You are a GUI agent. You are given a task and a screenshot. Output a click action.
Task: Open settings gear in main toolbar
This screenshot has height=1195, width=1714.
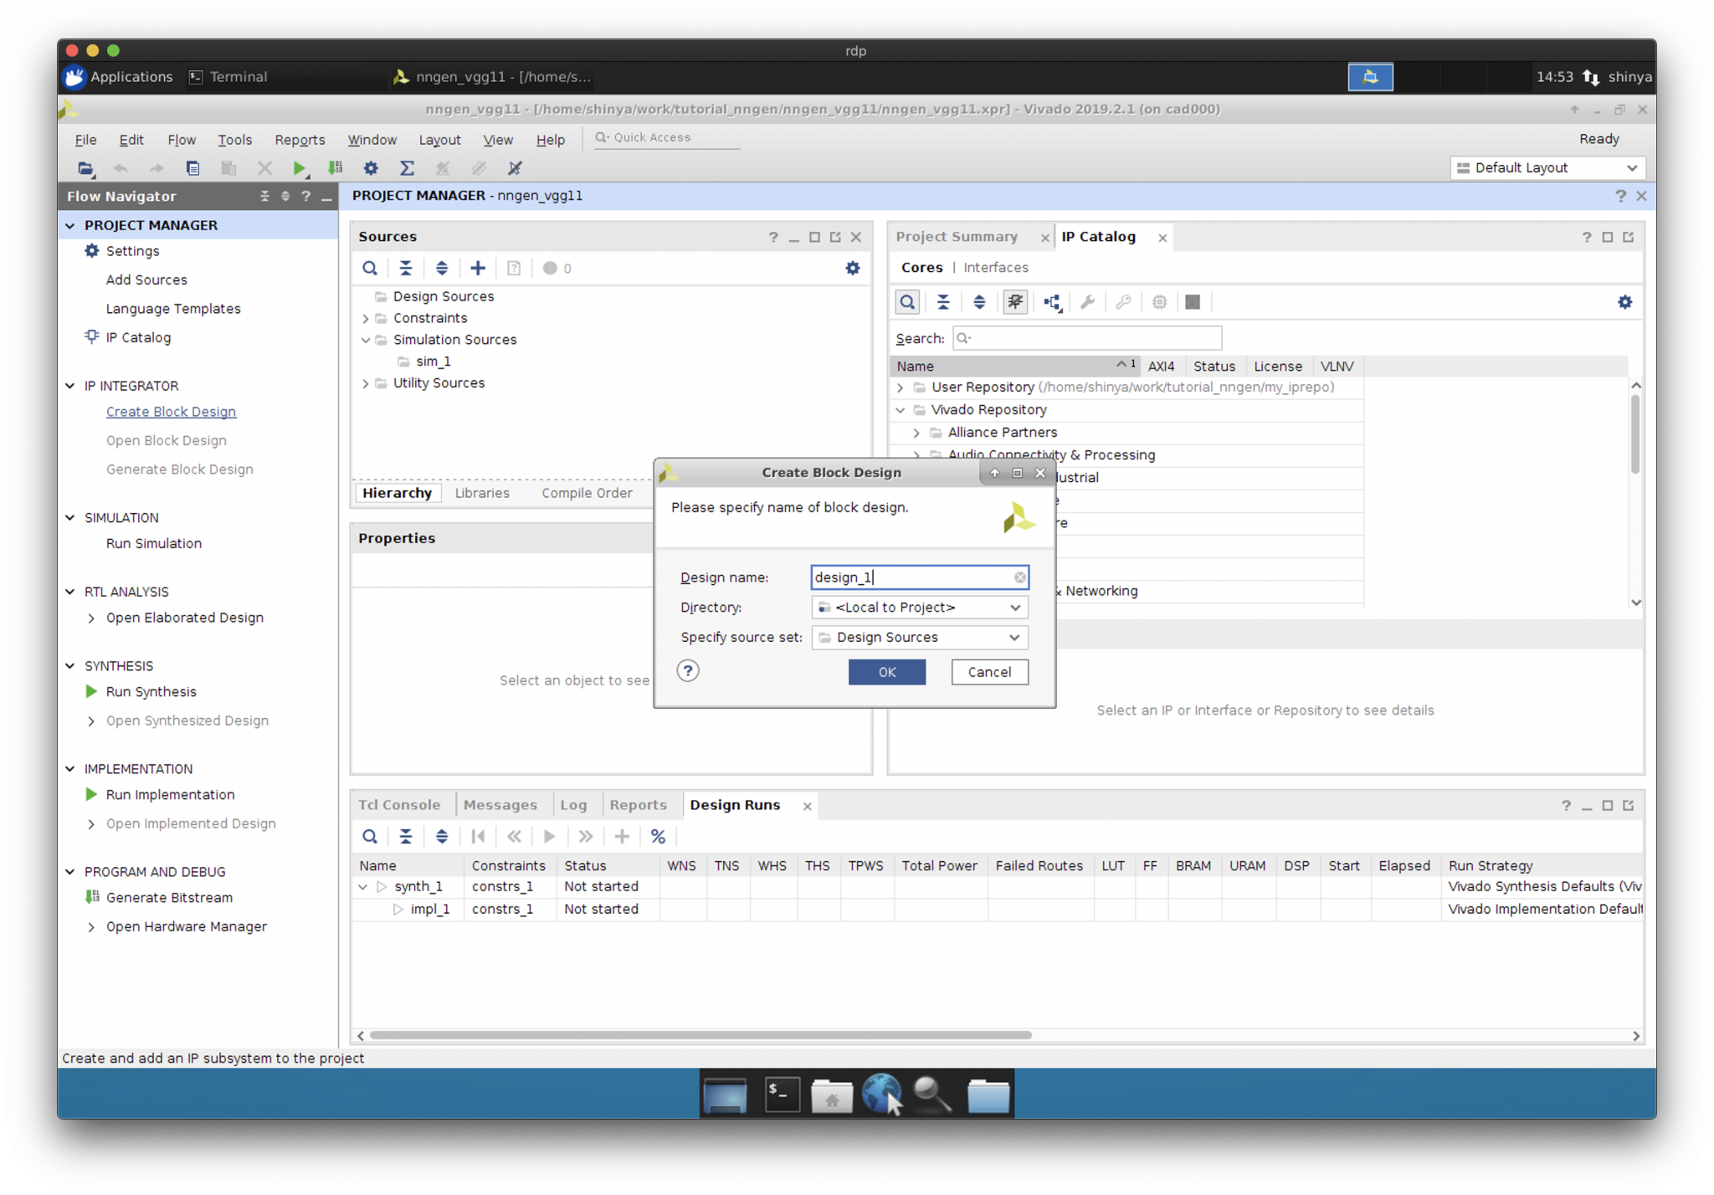[371, 168]
